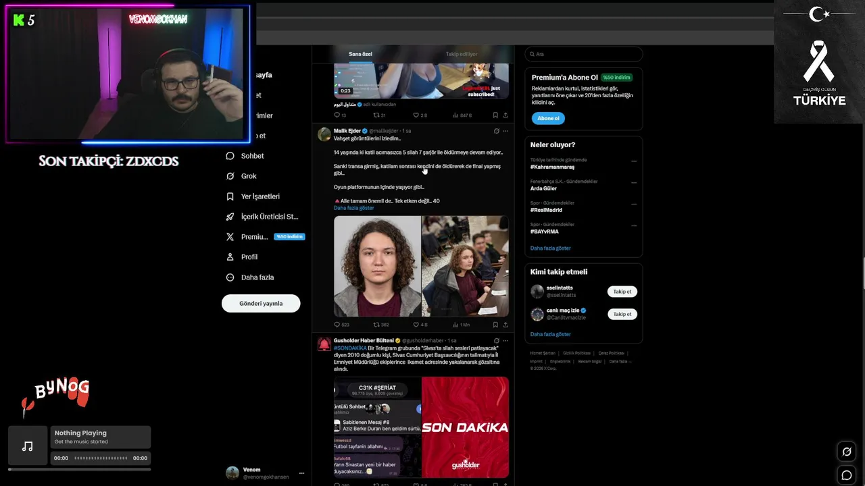Open Çerez Politikası footer link
The image size is (865, 486).
(x=611, y=353)
